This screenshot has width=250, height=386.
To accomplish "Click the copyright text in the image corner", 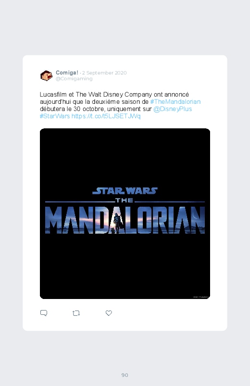I will (201, 297).
